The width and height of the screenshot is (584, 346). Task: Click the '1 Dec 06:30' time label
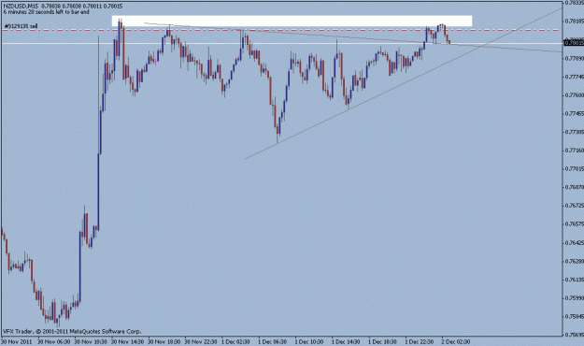[x=273, y=341]
